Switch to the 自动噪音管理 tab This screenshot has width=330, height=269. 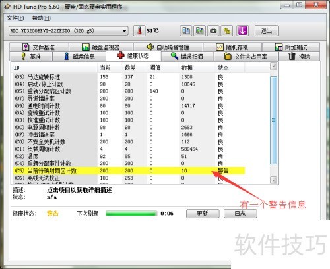point(168,47)
